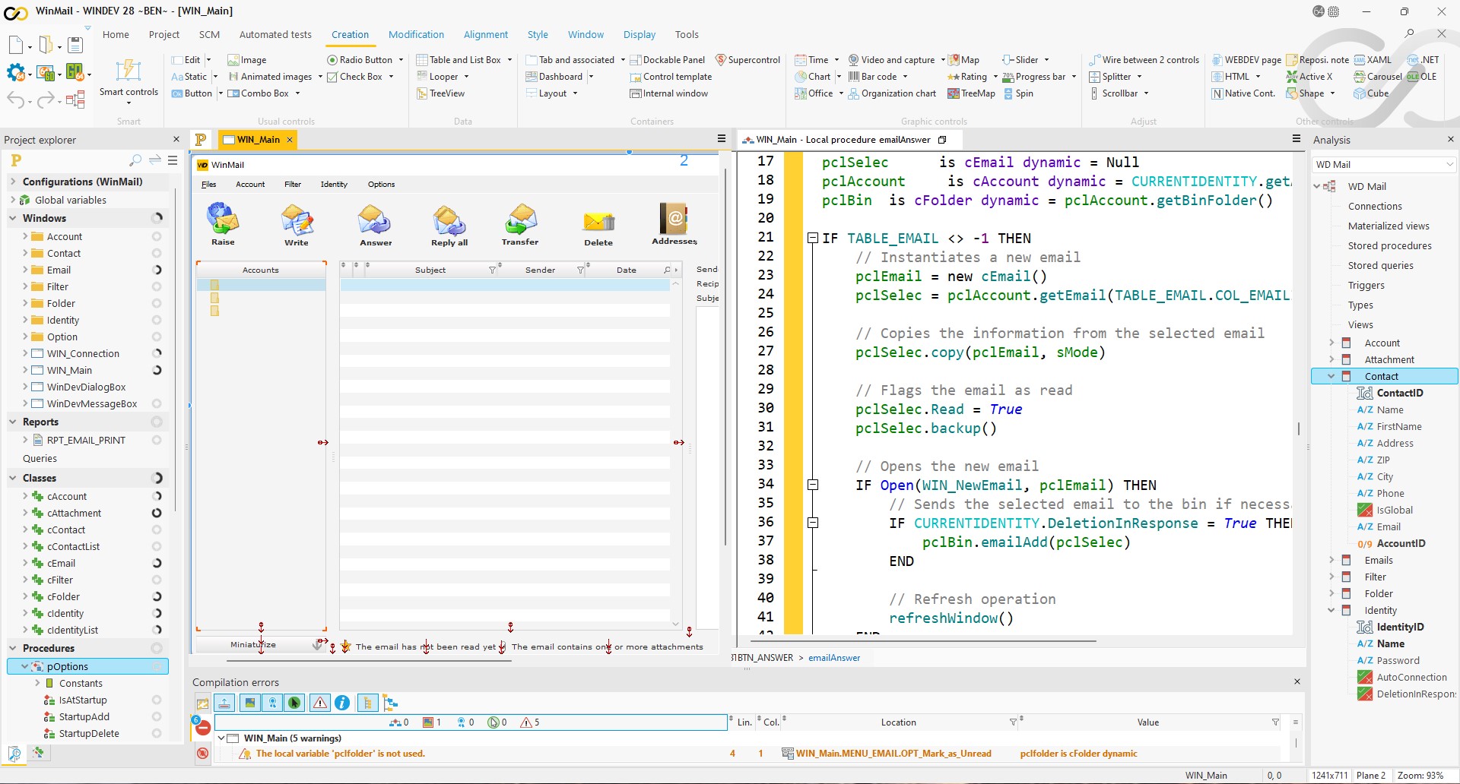Image resolution: width=1460 pixels, height=784 pixels.
Task: Insert a Radio Button control
Action: [360, 60]
